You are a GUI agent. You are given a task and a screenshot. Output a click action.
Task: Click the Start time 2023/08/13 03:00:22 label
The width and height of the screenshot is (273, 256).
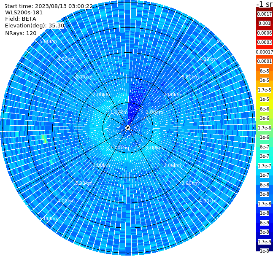[x=49, y=6]
